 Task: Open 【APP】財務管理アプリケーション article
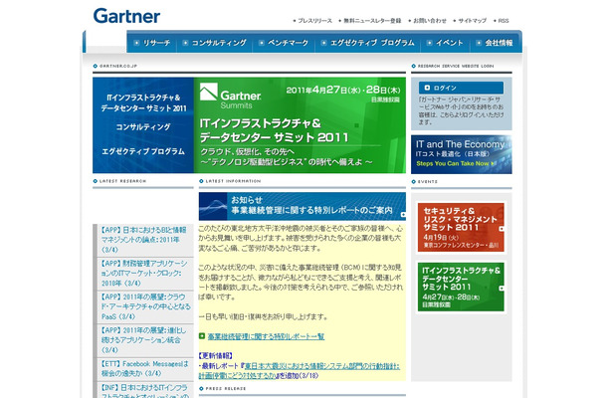tap(145, 274)
